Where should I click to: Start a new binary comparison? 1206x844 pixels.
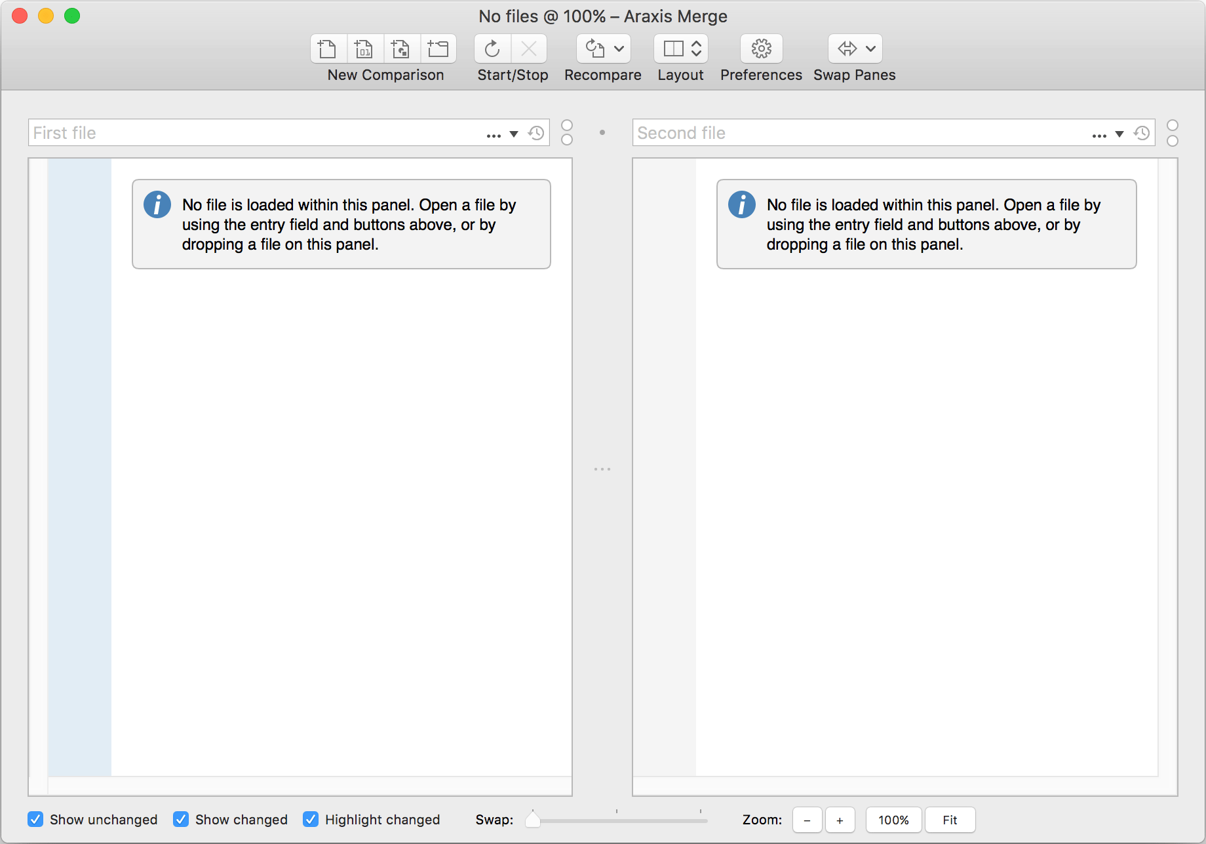pos(364,49)
